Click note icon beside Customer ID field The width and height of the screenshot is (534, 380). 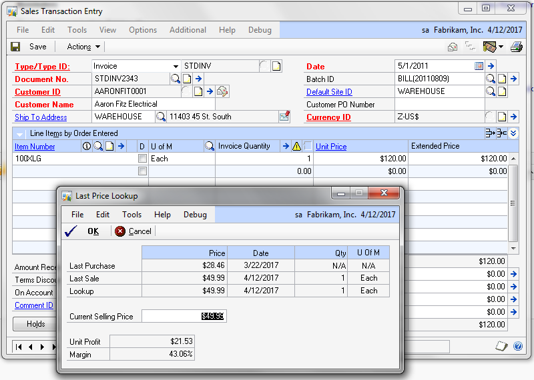click(x=198, y=91)
